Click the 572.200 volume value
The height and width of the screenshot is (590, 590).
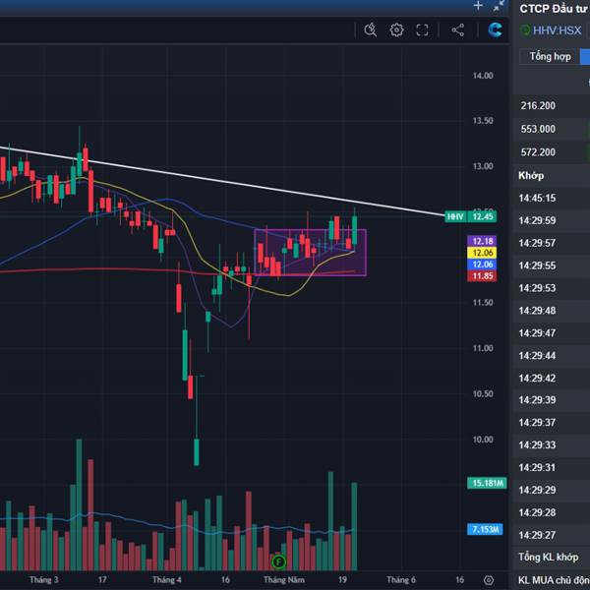point(538,152)
